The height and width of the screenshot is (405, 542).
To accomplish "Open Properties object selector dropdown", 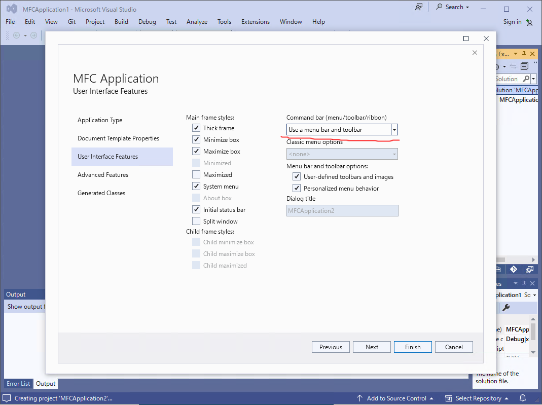I will click(x=534, y=295).
